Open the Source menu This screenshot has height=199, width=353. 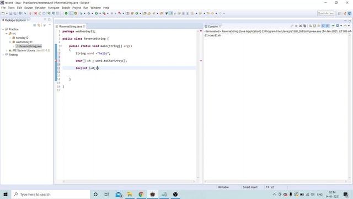(x=28, y=8)
